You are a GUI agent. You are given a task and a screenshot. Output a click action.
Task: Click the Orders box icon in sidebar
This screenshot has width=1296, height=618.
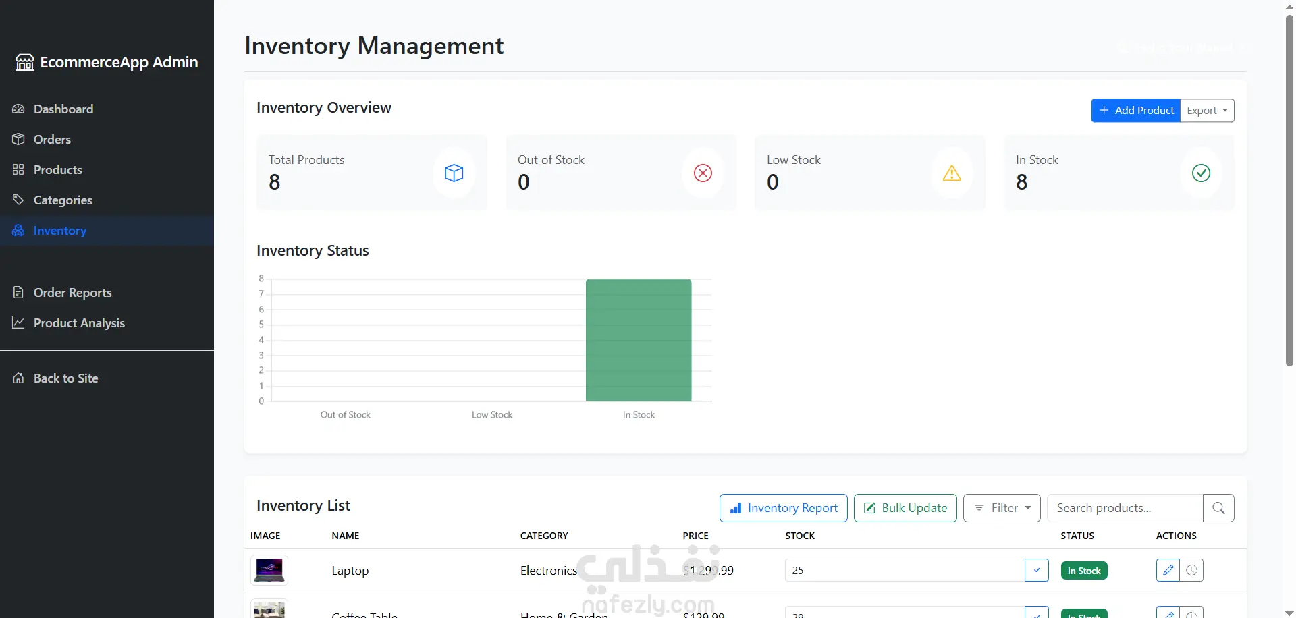click(18, 140)
